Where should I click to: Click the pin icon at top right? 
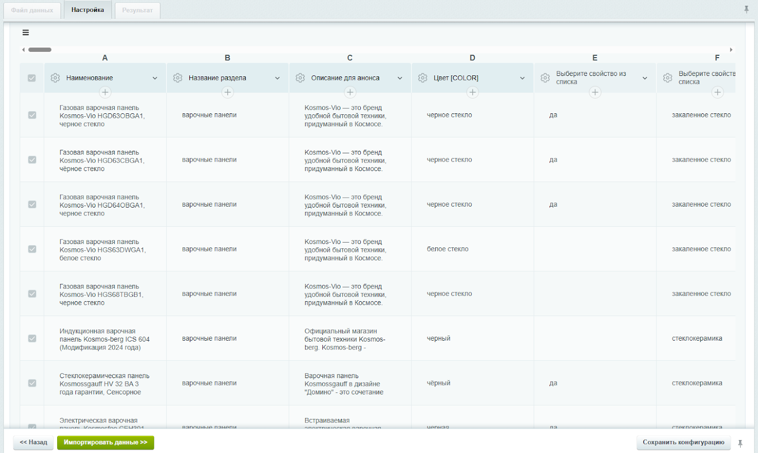pos(746,9)
